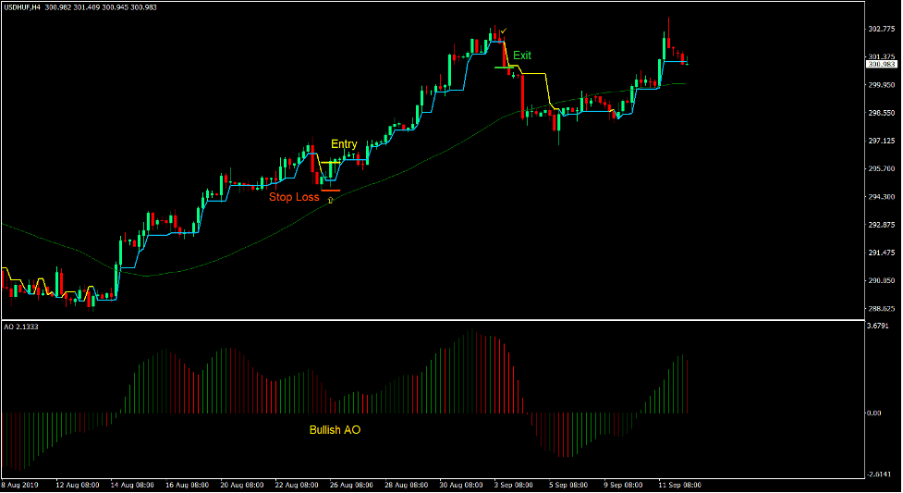Click the up-arrow buy signal icon below Stop Loss
Screen dimensions: 903x493
[330, 199]
